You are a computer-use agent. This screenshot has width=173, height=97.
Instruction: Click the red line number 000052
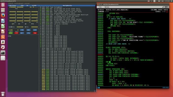[100, 55]
